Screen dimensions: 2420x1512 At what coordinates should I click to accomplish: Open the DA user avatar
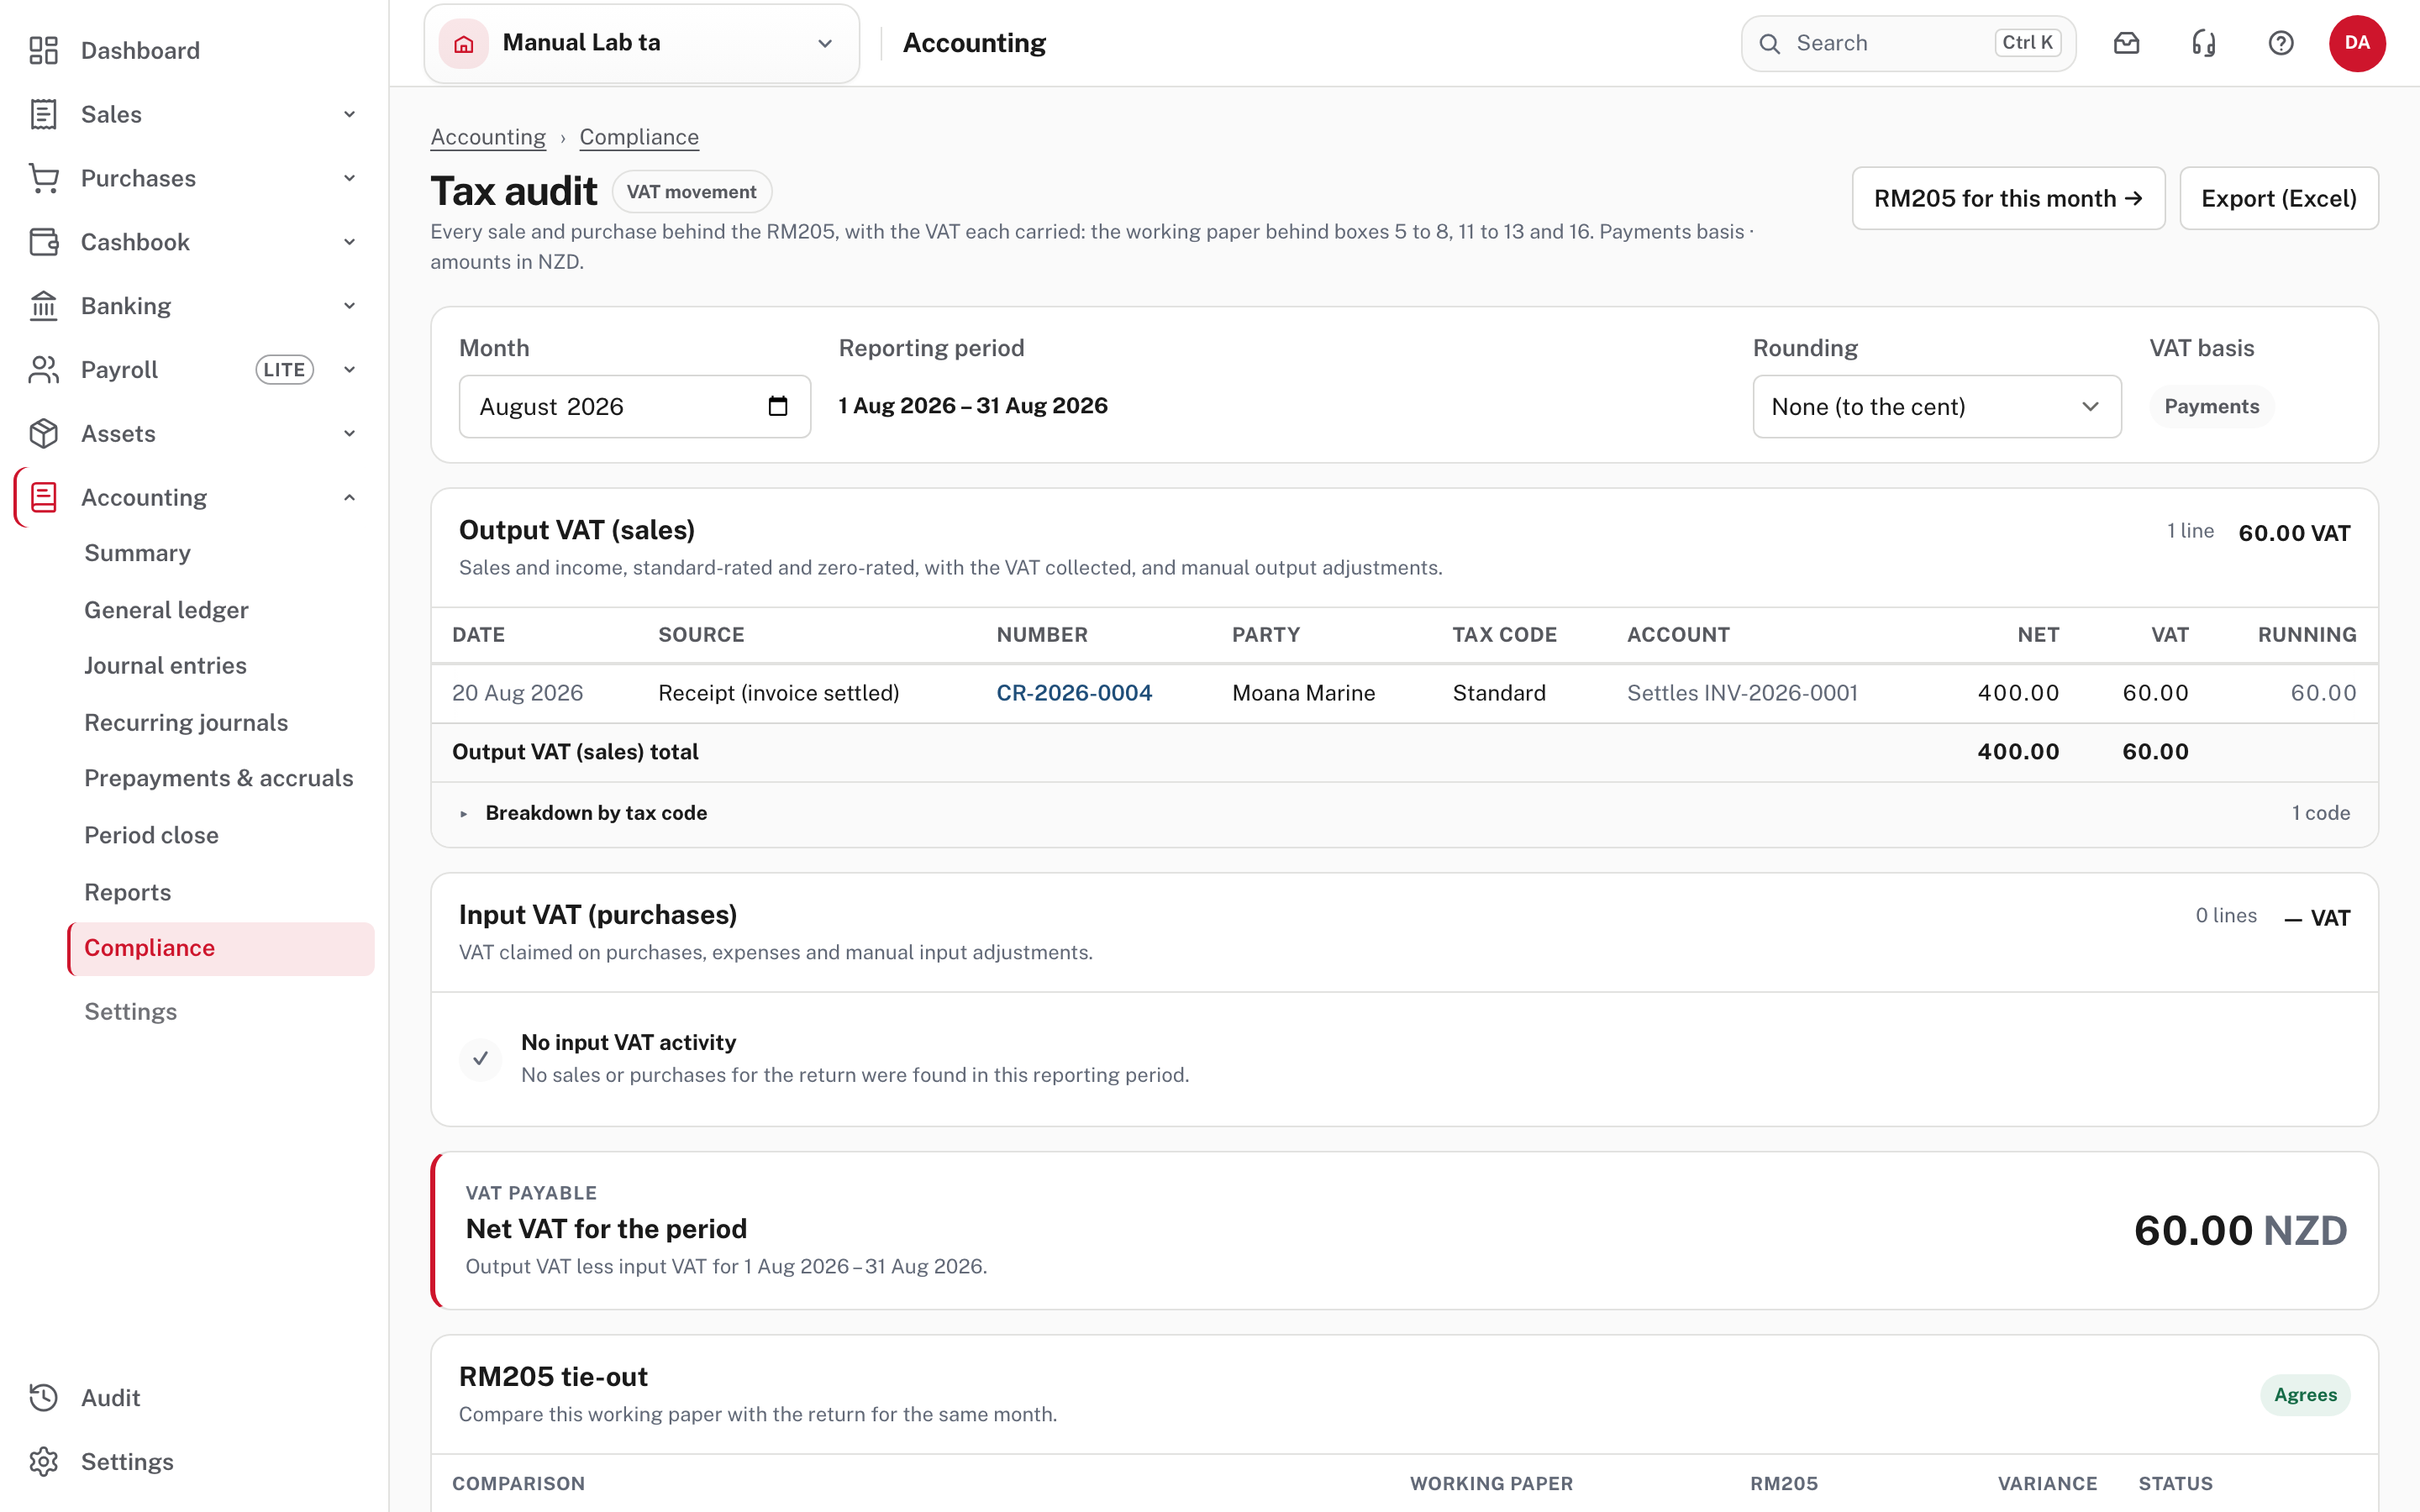tap(2357, 43)
